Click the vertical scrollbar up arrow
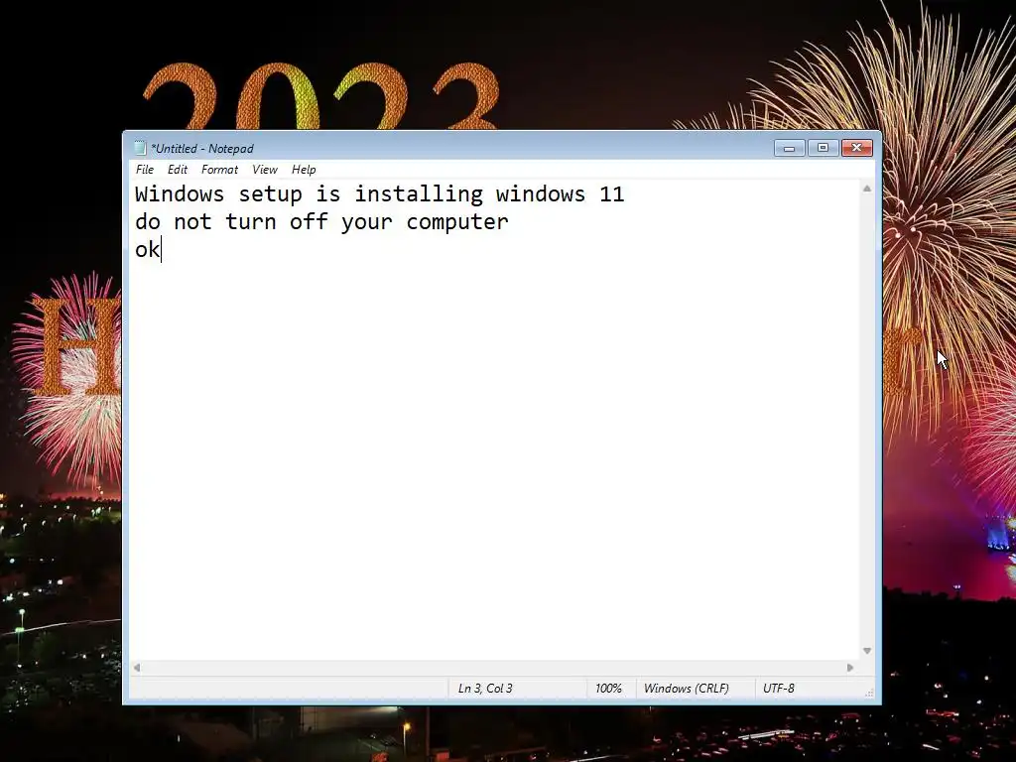Image resolution: width=1016 pixels, height=762 pixels. [x=867, y=189]
